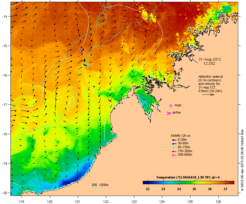Click the magenta 300-600m arrow legend symbol
The image size is (246, 204).
click(x=174, y=155)
